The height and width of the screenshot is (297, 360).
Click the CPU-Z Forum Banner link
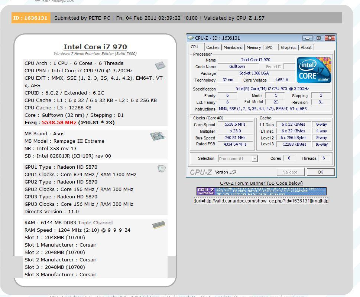click(261, 183)
